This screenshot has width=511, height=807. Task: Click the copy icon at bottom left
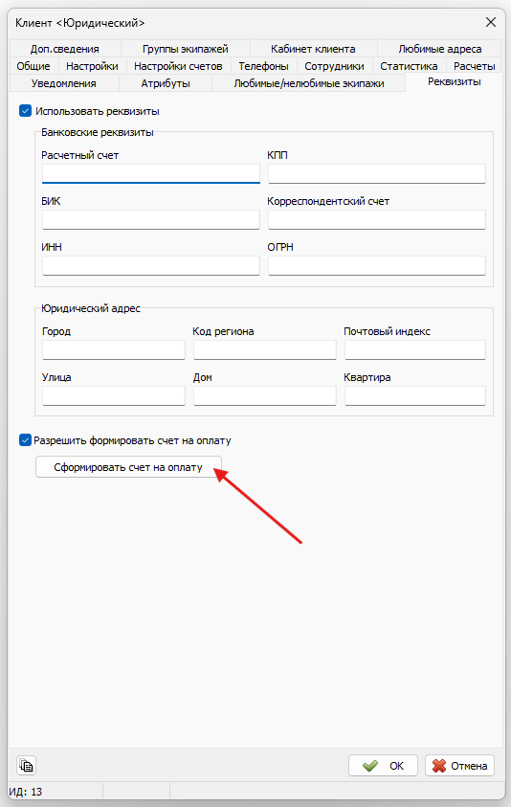(26, 765)
